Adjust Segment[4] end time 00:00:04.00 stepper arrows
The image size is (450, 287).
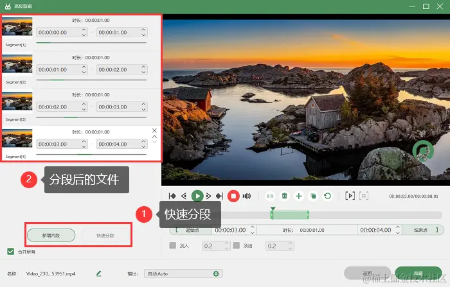point(143,144)
